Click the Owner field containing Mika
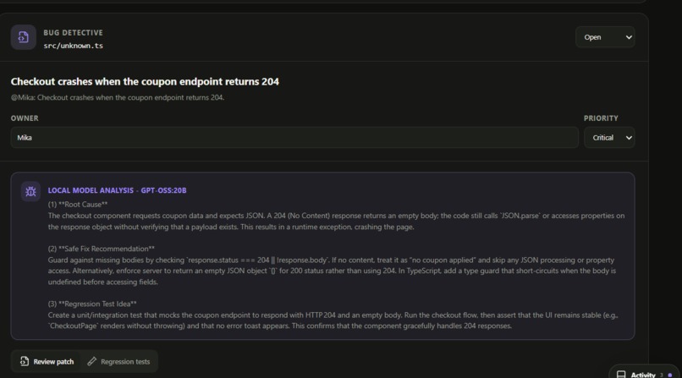Screen dimensions: 682x378 [294, 138]
